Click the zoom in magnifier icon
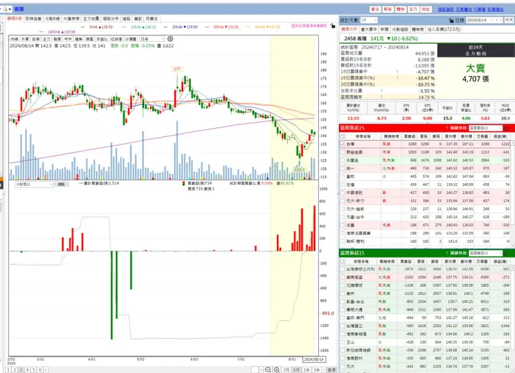The height and width of the screenshot is (373, 515). click(x=277, y=370)
